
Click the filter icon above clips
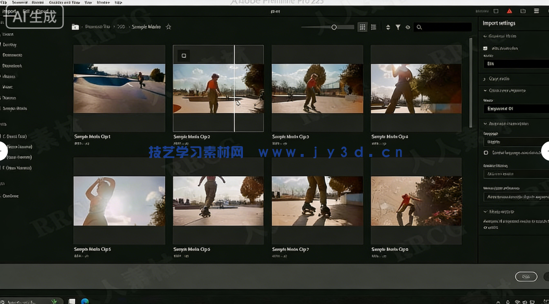pos(398,27)
